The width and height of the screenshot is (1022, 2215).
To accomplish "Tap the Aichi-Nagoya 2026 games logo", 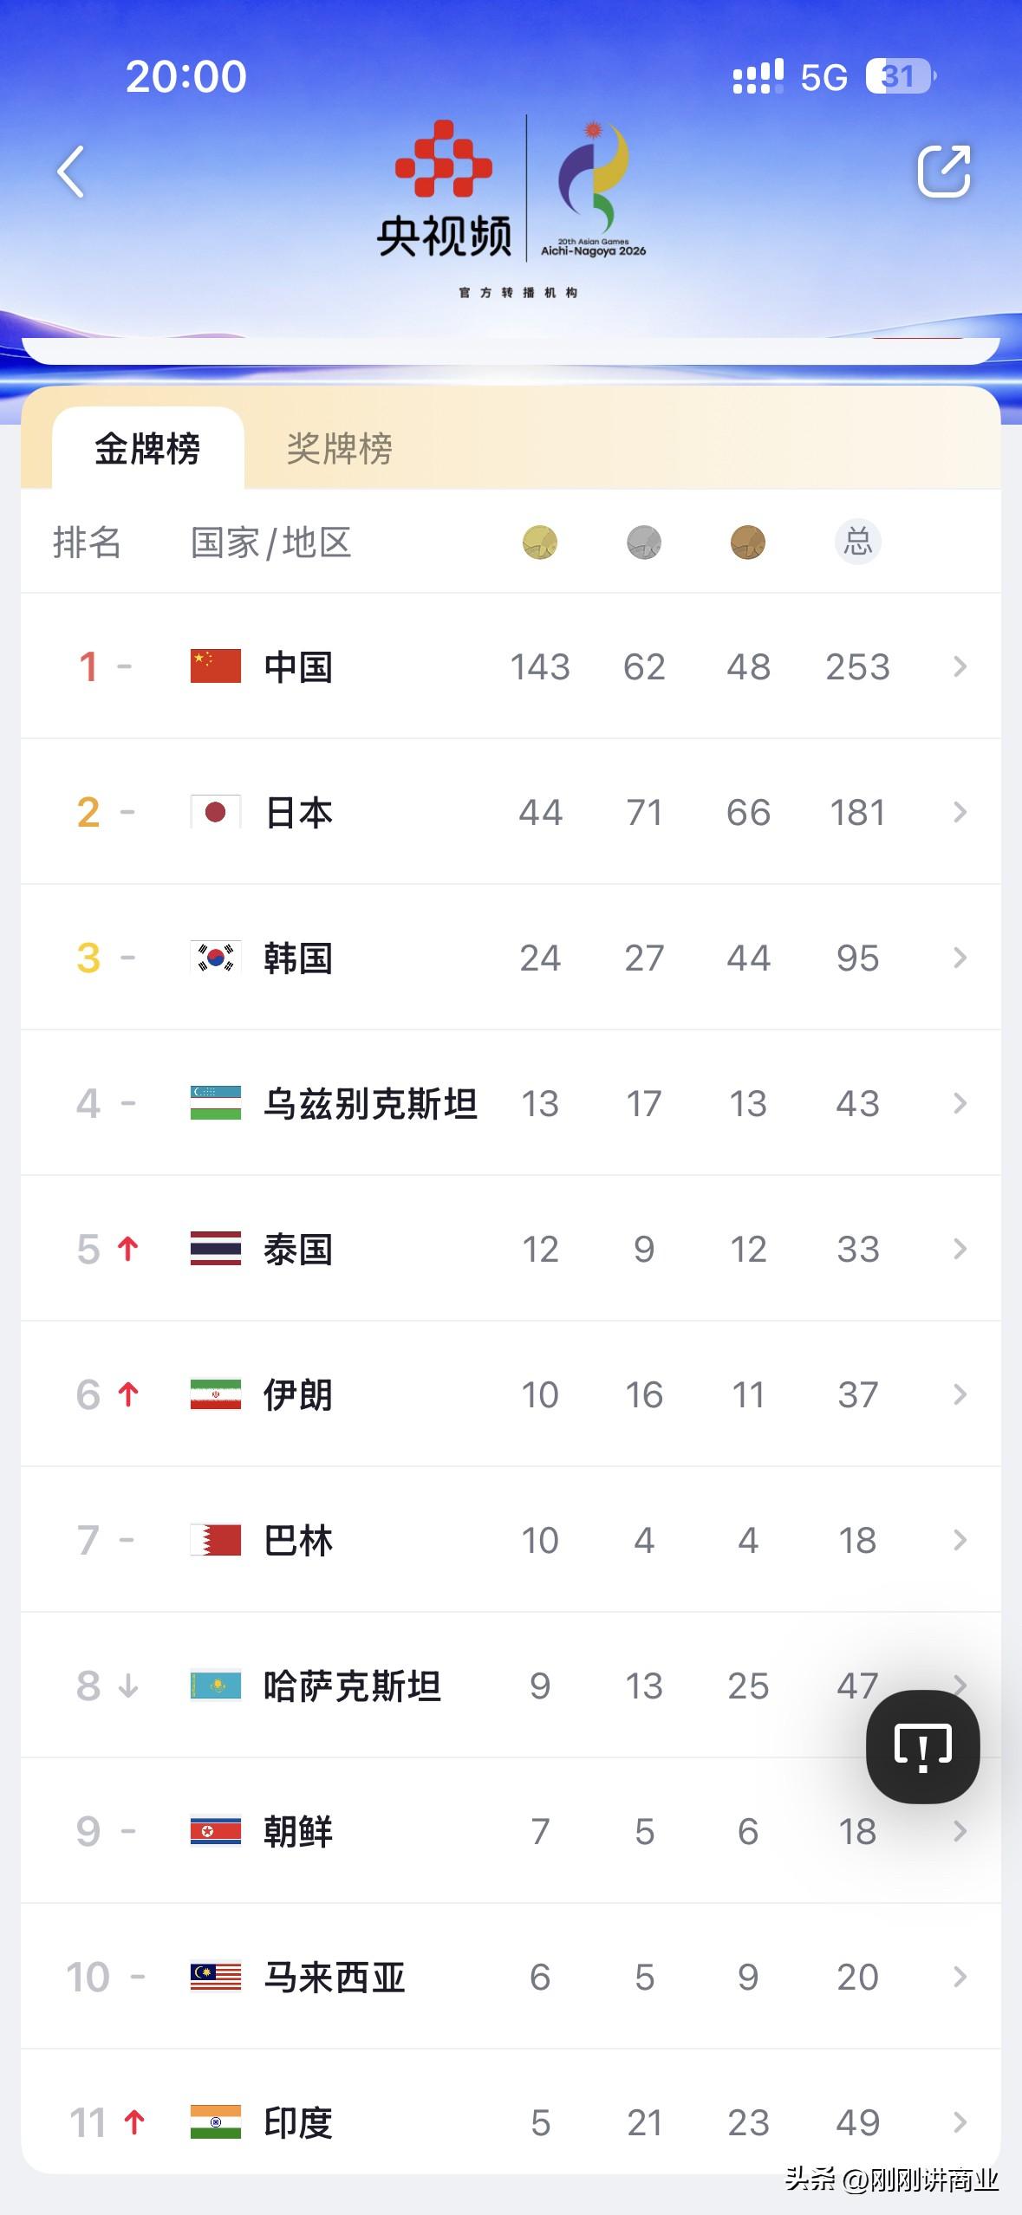I will (x=594, y=188).
